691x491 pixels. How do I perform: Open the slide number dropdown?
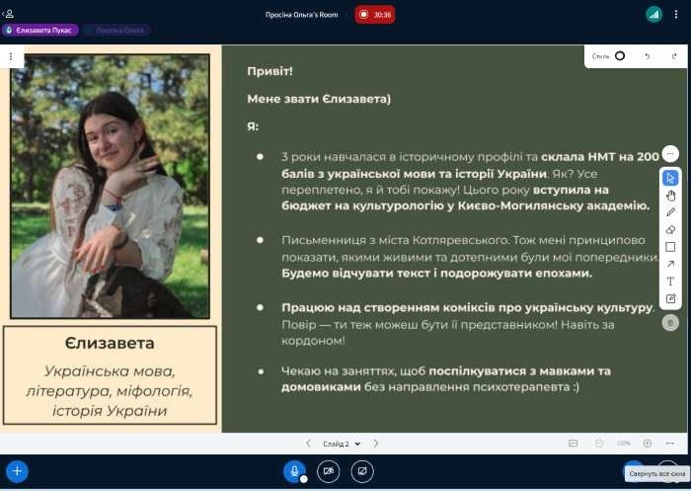click(342, 445)
